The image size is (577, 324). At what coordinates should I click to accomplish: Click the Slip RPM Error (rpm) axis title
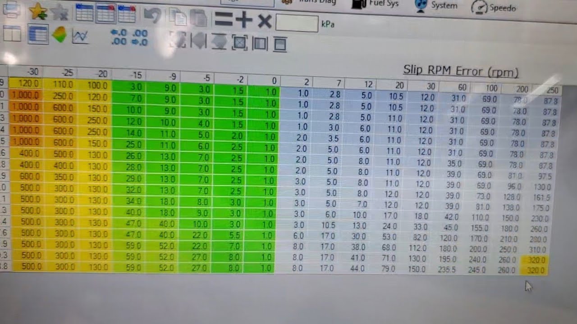[461, 72]
